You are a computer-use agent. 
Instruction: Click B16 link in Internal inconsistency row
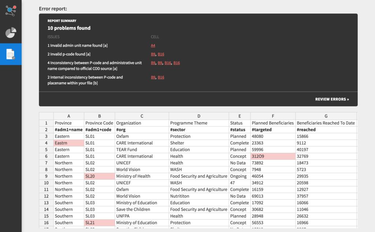click(x=161, y=77)
